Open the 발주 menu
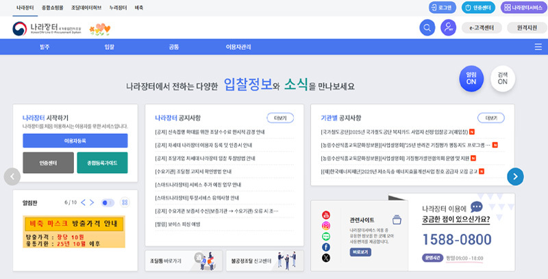 click(45, 46)
